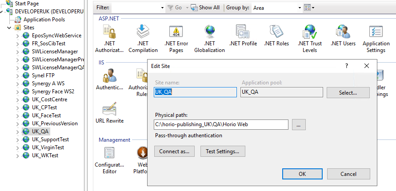Click the Test Settings... button
396x191 pixels.
click(x=223, y=151)
